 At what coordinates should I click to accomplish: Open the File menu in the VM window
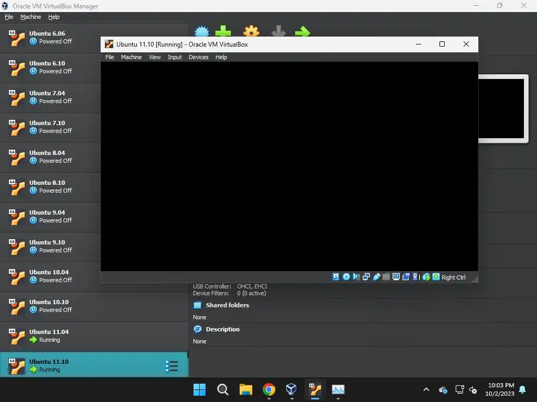(110, 57)
